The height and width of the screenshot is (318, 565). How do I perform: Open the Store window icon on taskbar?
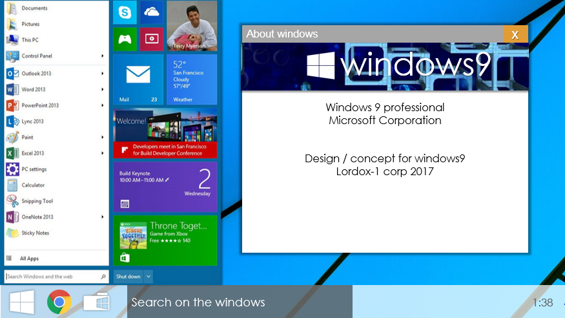pos(96,302)
